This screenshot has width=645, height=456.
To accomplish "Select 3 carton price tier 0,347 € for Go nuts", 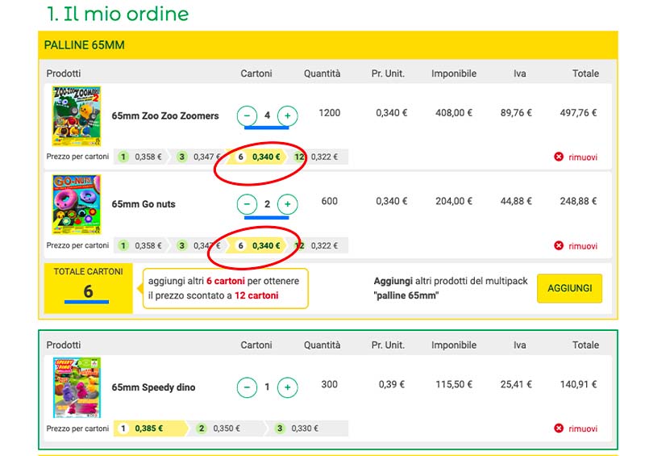I will [199, 245].
